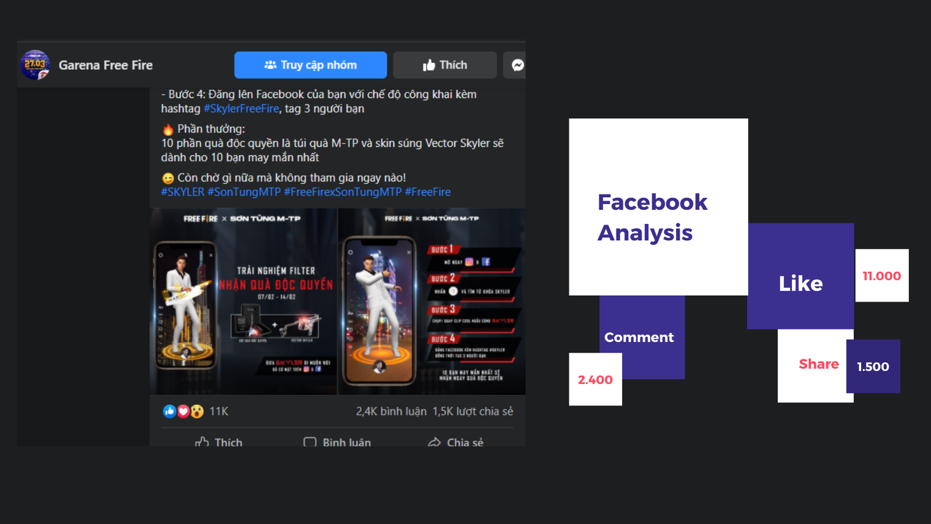The height and width of the screenshot is (524, 931).
Task: Click the Truy cập nhóm button
Action: (311, 65)
